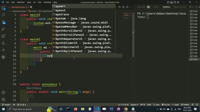Open the GitHub view in activity bar

click(3, 57)
